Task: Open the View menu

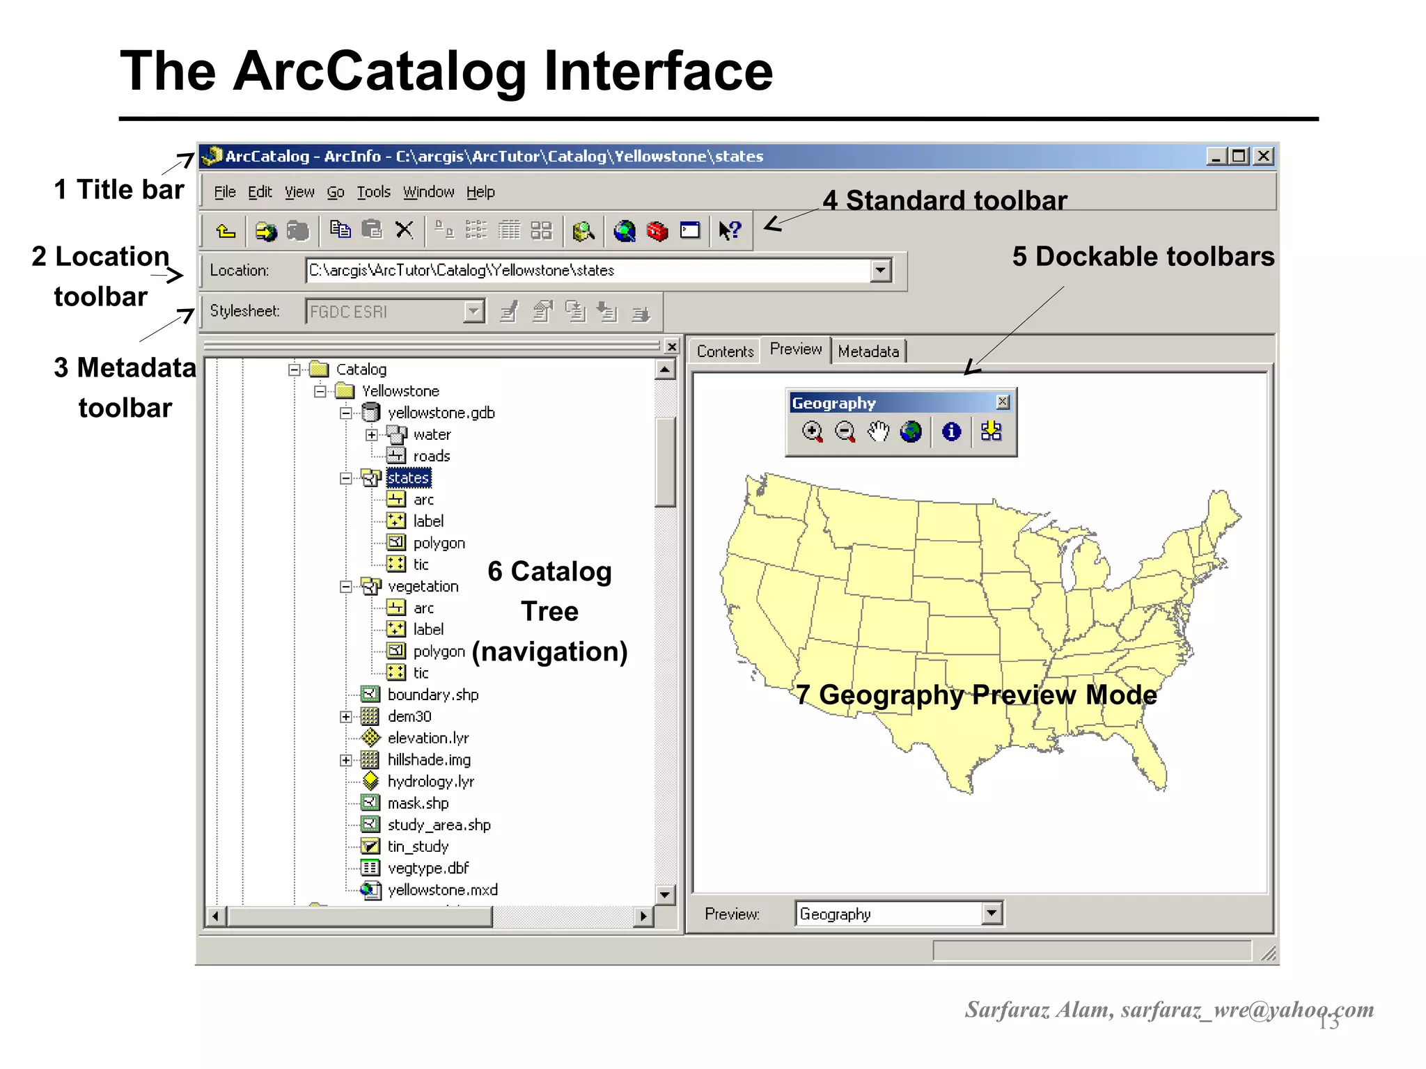Action: coord(299,192)
